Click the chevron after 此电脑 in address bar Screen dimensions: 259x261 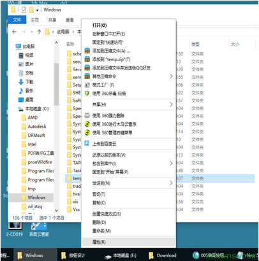point(73,32)
